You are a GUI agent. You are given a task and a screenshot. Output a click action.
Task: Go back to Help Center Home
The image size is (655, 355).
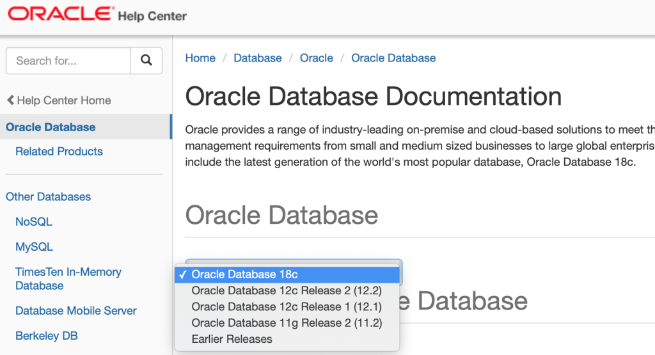coord(59,100)
